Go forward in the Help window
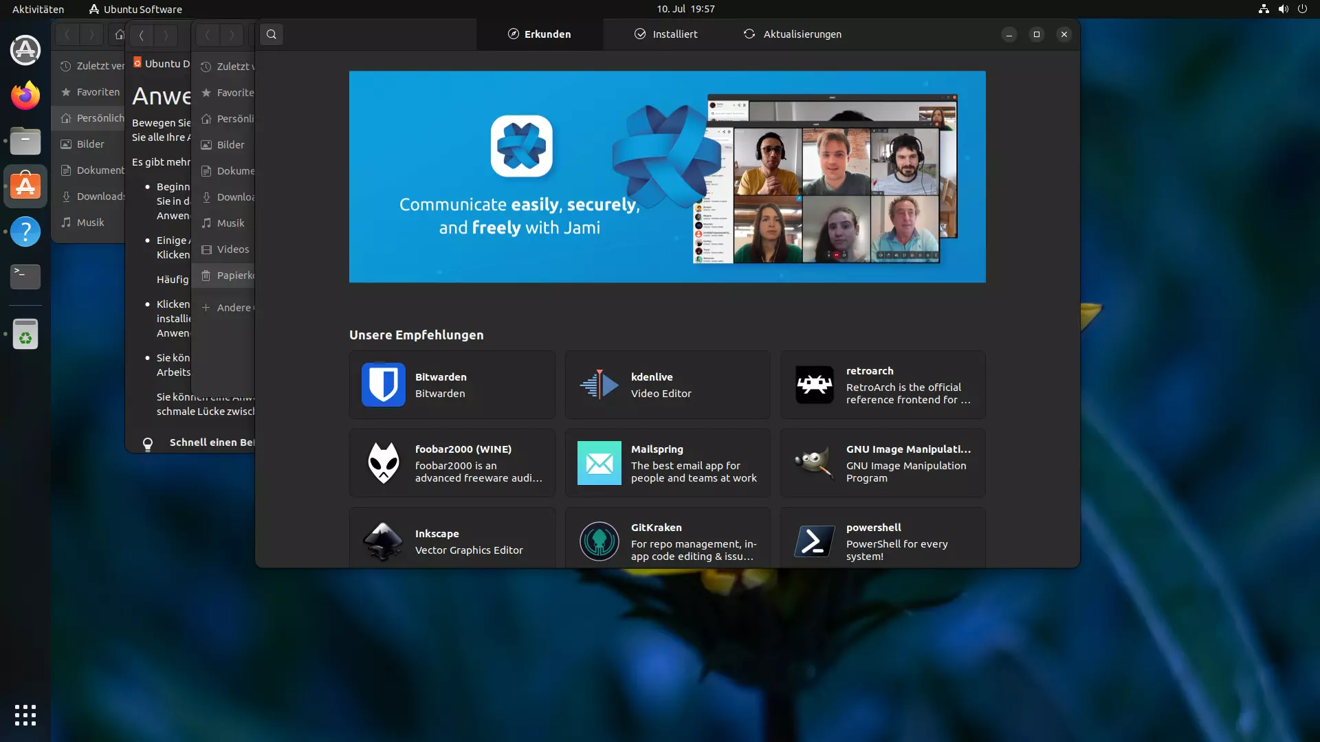This screenshot has width=1320, height=742. (x=166, y=35)
